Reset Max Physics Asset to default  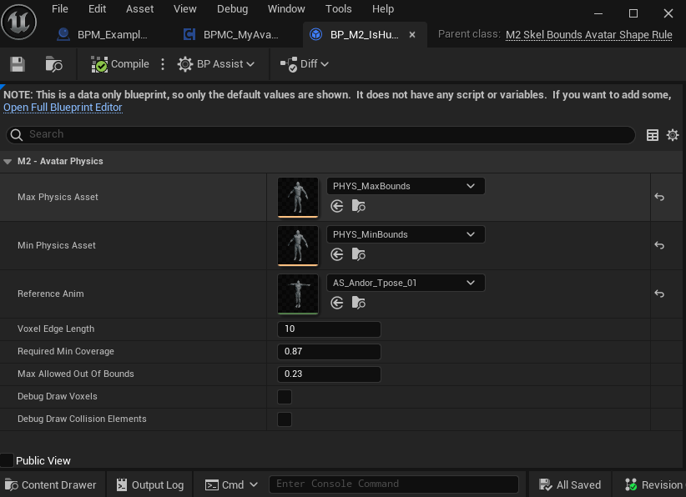[x=659, y=198]
